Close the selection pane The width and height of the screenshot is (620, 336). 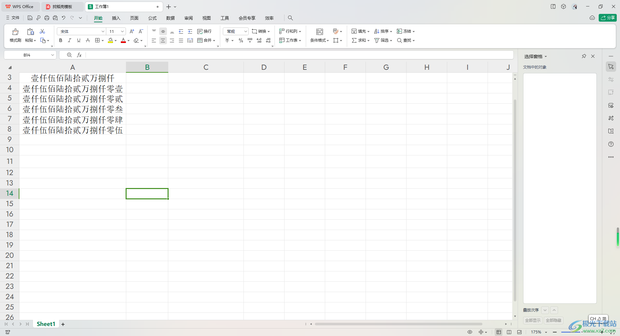[593, 56]
